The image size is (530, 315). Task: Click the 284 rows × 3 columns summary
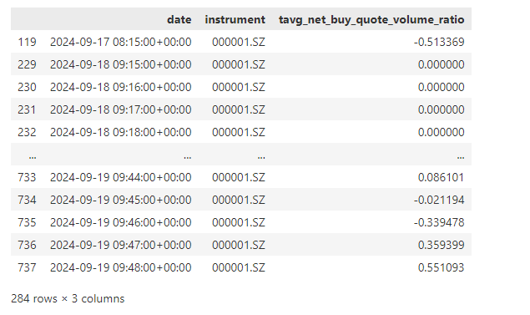pyautogui.click(x=68, y=299)
